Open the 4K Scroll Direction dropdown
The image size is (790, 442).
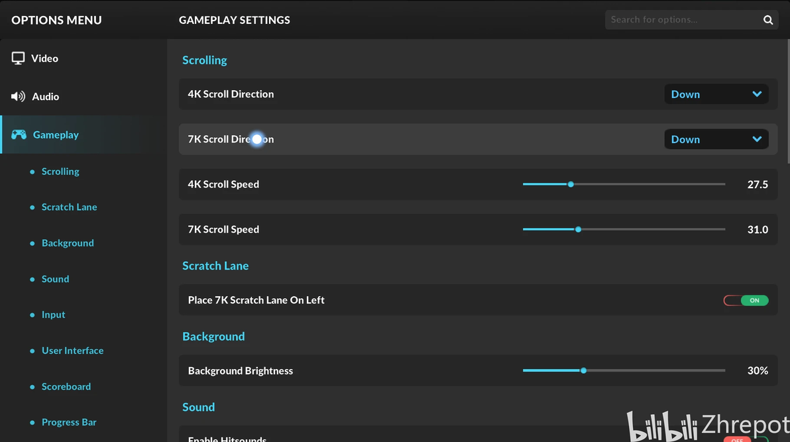coord(716,94)
